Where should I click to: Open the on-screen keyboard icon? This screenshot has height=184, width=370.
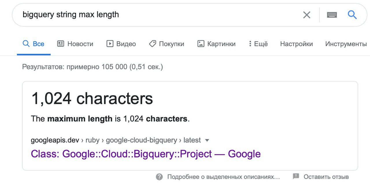coord(332,15)
